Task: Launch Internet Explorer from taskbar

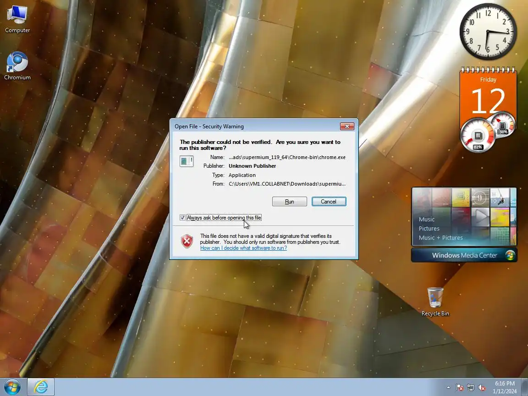Action: point(41,387)
